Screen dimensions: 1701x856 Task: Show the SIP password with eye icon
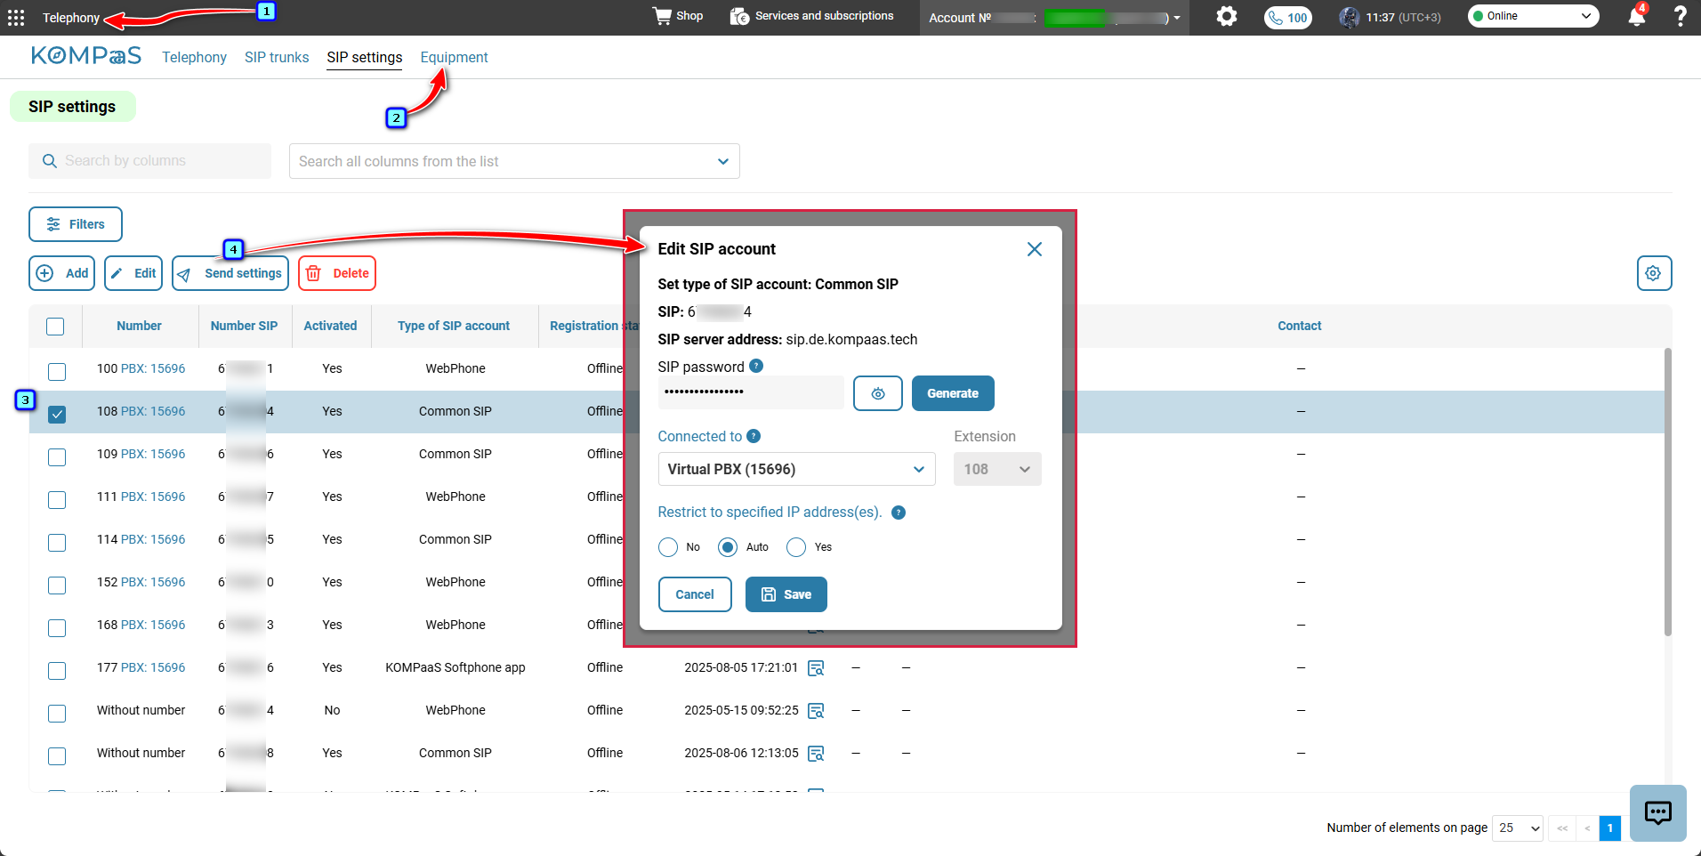[878, 393]
